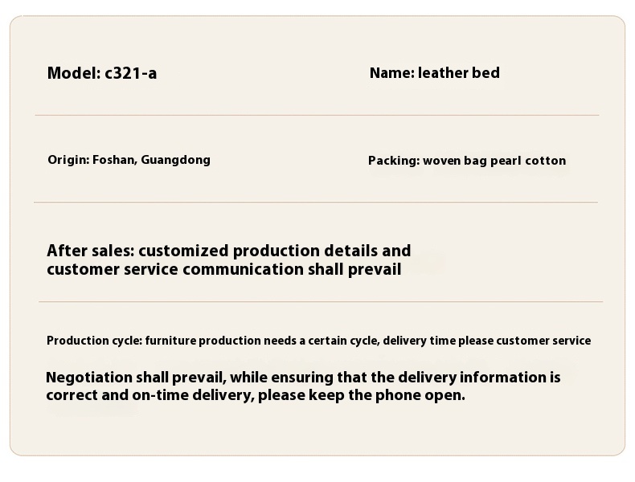Click the please keep the phone open line
635x482 pixels.
pyautogui.click(x=256, y=395)
